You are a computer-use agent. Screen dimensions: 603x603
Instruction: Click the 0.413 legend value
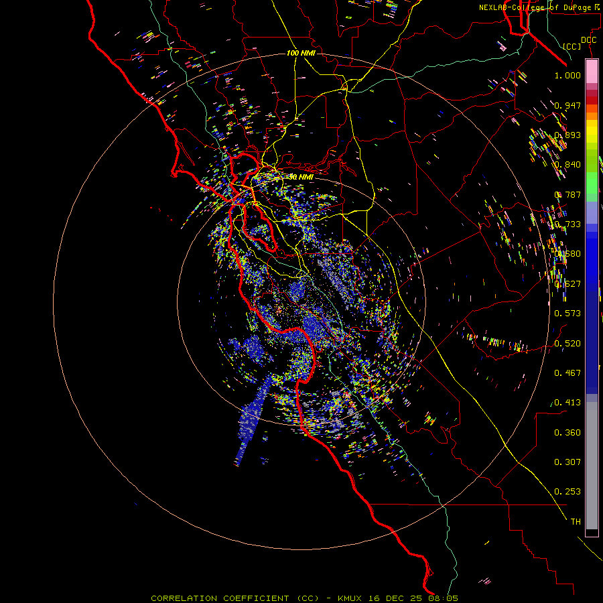click(x=567, y=403)
